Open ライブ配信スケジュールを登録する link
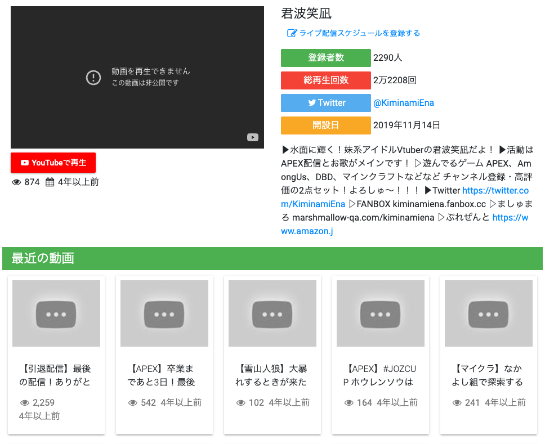The image size is (545, 444). coord(359,33)
